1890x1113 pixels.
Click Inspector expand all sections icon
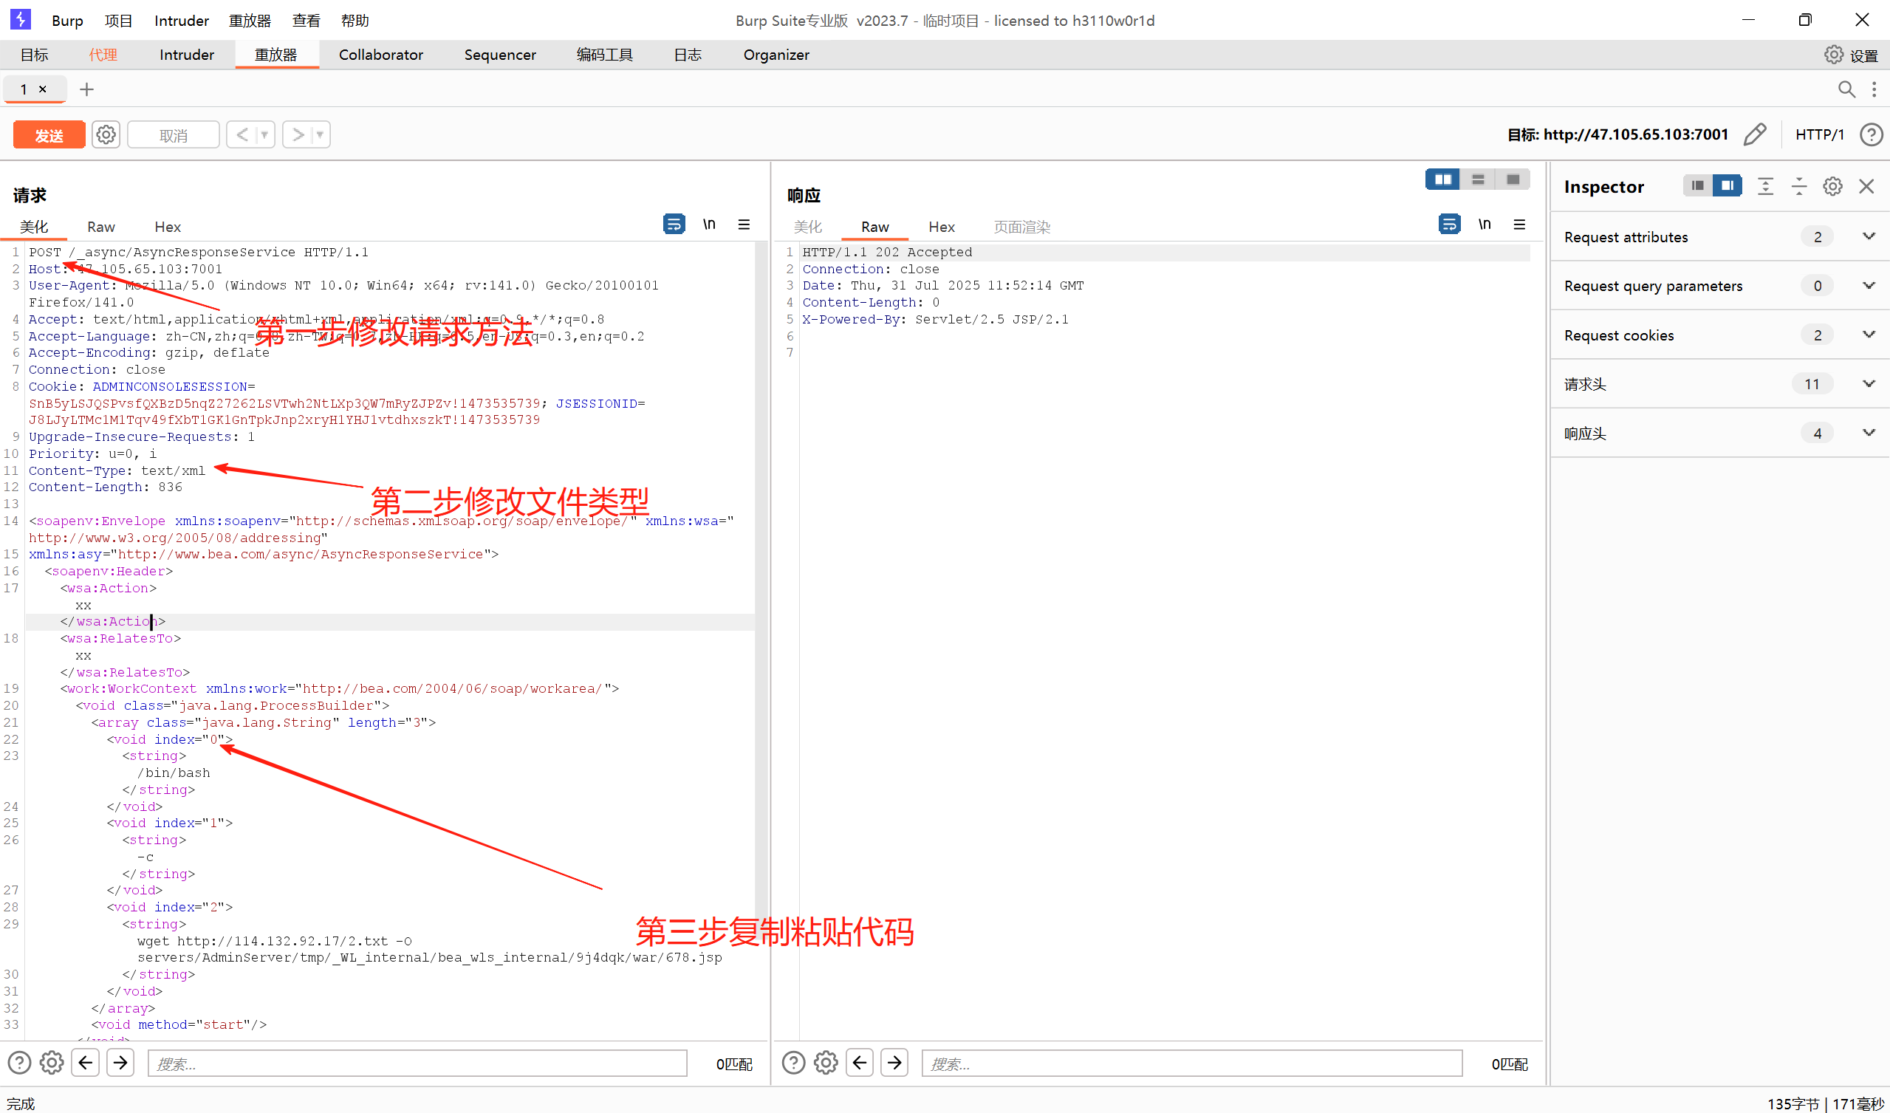pyautogui.click(x=1765, y=186)
